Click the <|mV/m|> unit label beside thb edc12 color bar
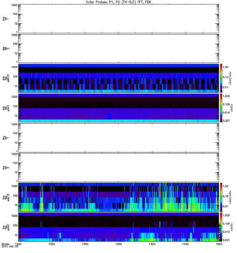This screenshot has width=237, height=253. coord(230,78)
